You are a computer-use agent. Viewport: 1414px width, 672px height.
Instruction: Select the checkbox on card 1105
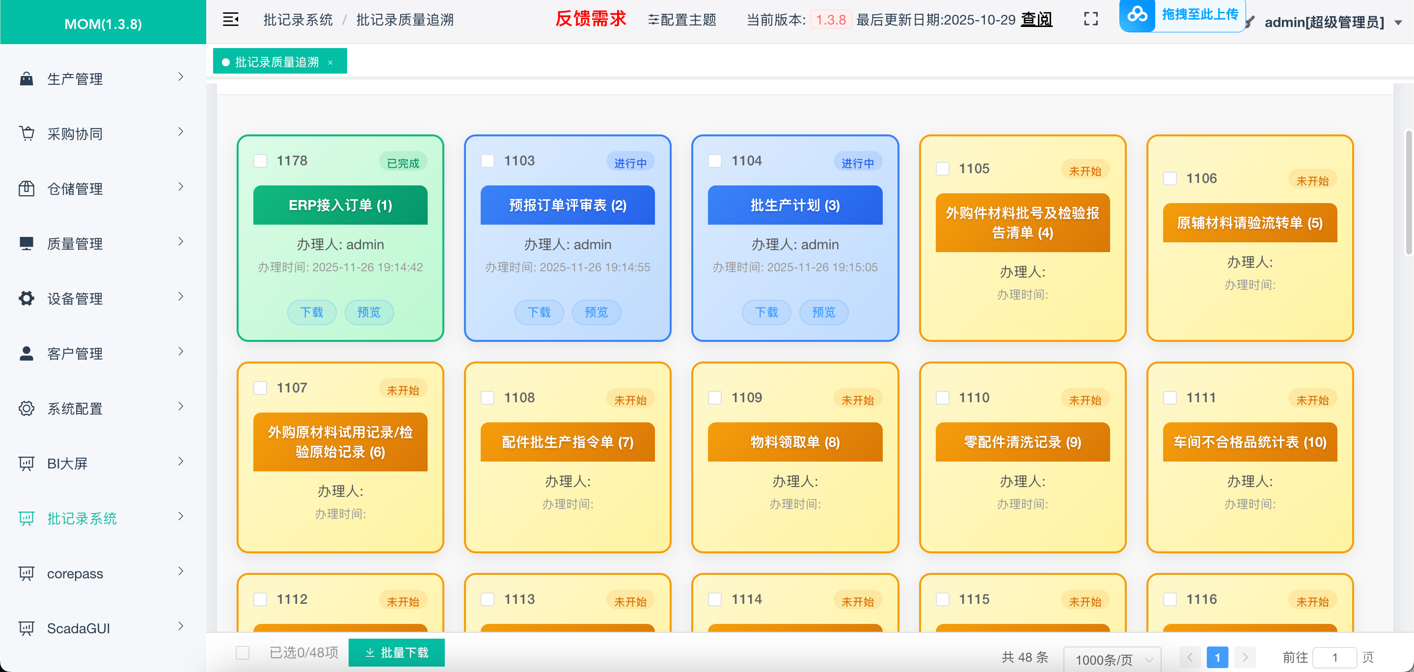(x=943, y=169)
